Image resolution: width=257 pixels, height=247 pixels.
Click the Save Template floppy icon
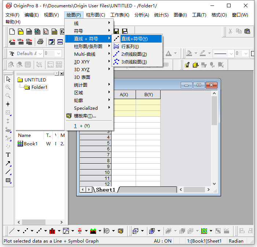click(125, 31)
